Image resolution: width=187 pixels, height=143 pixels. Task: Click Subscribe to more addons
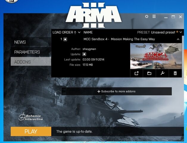(x=117, y=91)
